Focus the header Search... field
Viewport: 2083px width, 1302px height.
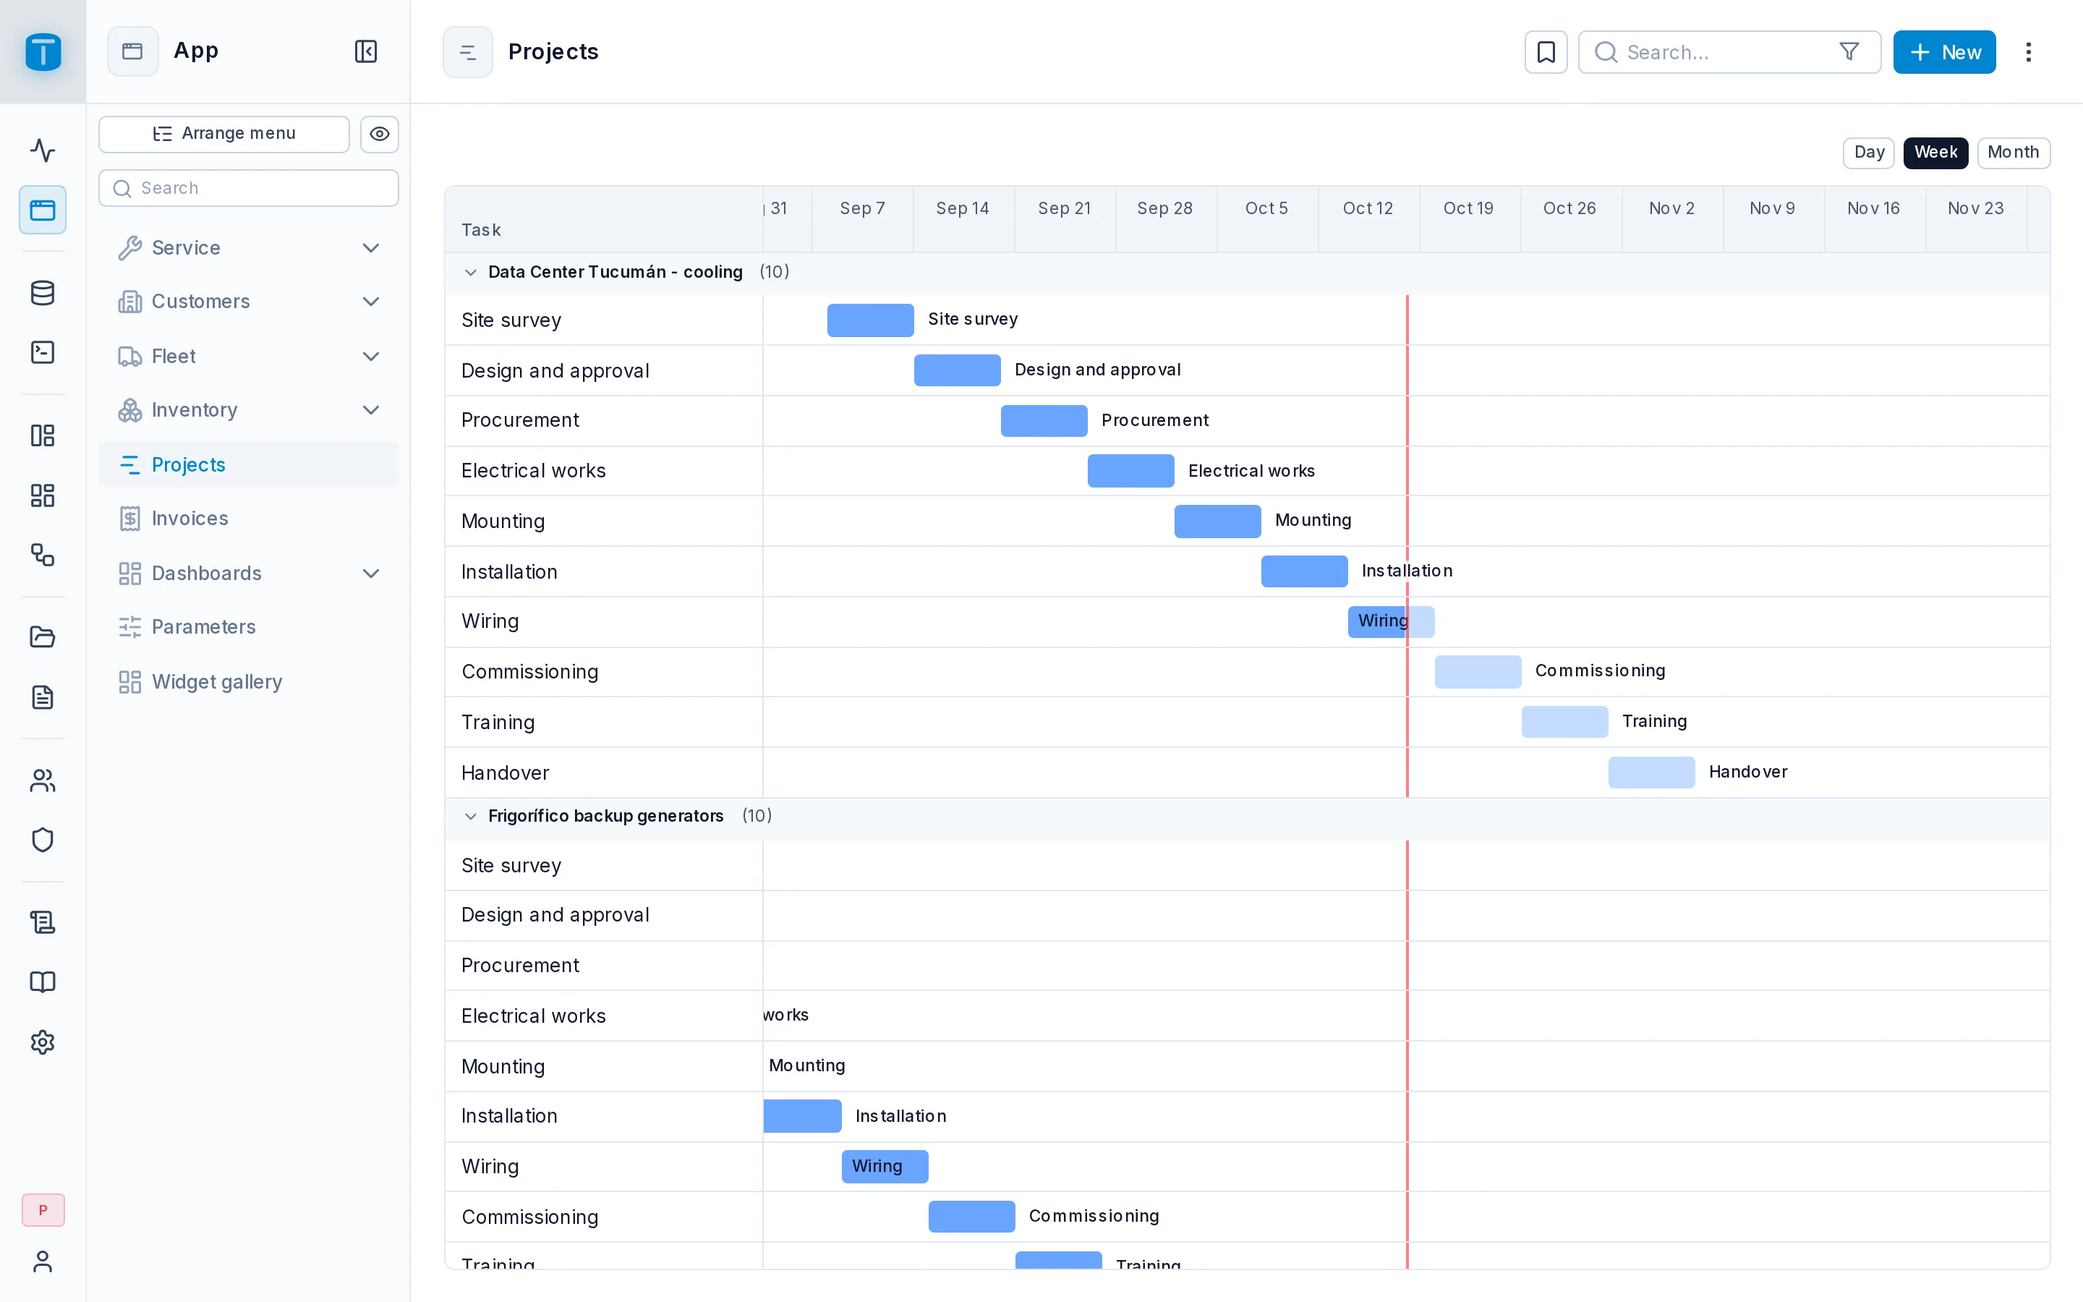click(1729, 51)
